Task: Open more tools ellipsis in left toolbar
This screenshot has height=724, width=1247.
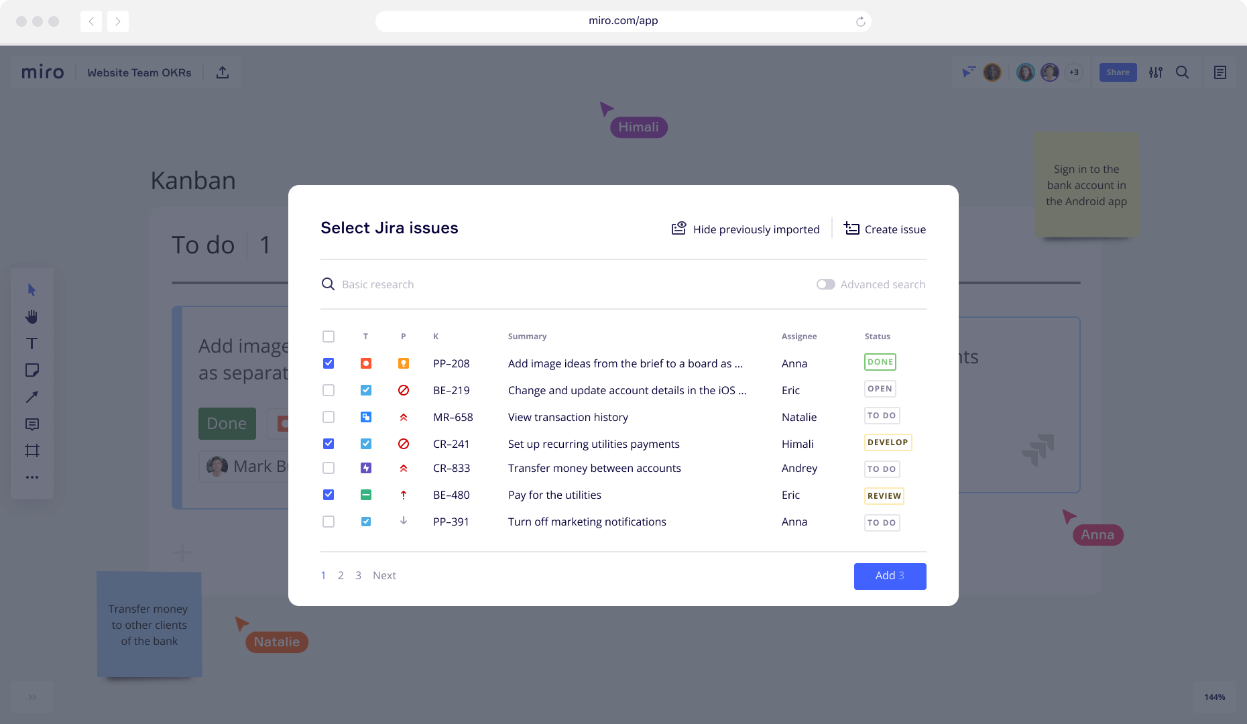Action: click(32, 477)
